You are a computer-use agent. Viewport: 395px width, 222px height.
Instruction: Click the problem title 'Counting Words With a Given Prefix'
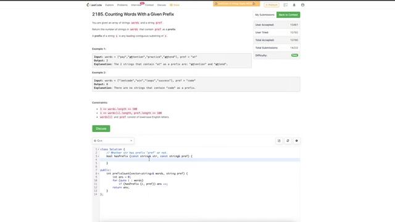tap(133, 14)
